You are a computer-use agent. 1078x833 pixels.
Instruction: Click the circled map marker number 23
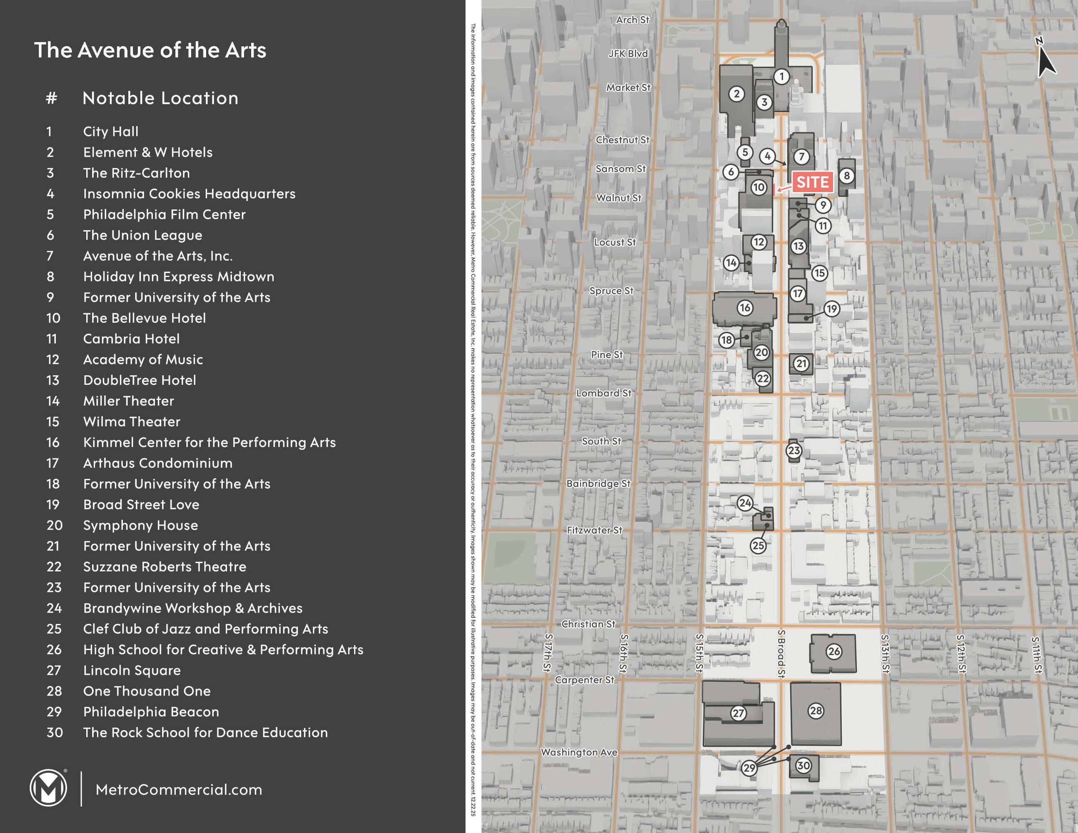point(794,451)
